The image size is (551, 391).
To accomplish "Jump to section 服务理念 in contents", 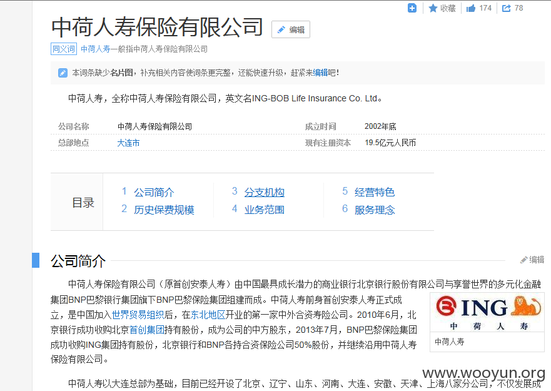I will click(x=375, y=210).
